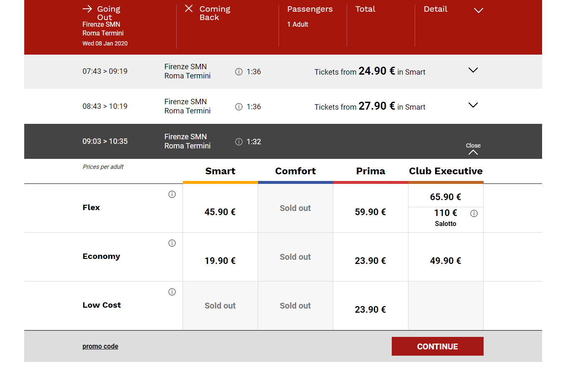Choose Economy Prima fare 23.90 €
The width and height of the screenshot is (573, 369).
[x=370, y=257]
